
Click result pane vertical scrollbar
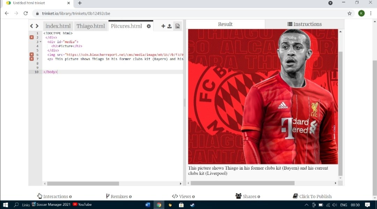click(x=340, y=114)
